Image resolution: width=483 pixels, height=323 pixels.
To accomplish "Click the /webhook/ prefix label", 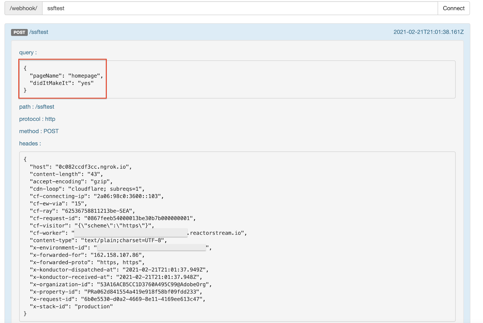I will (24, 8).
